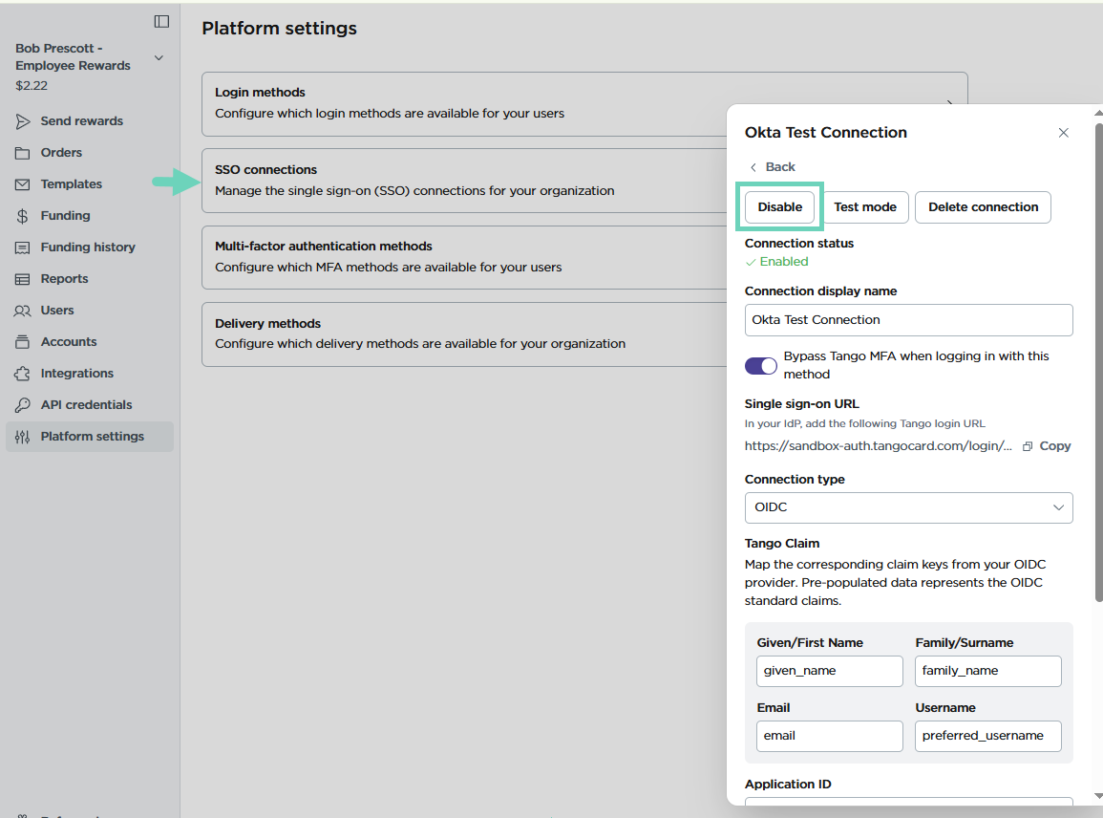Click the green Enabled status text
1103x818 pixels.
click(784, 261)
